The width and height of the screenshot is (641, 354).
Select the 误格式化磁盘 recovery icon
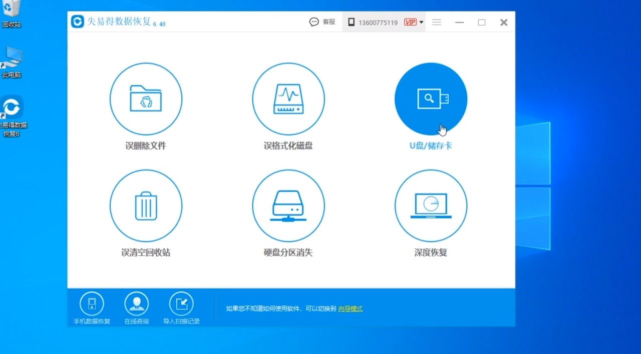288,99
